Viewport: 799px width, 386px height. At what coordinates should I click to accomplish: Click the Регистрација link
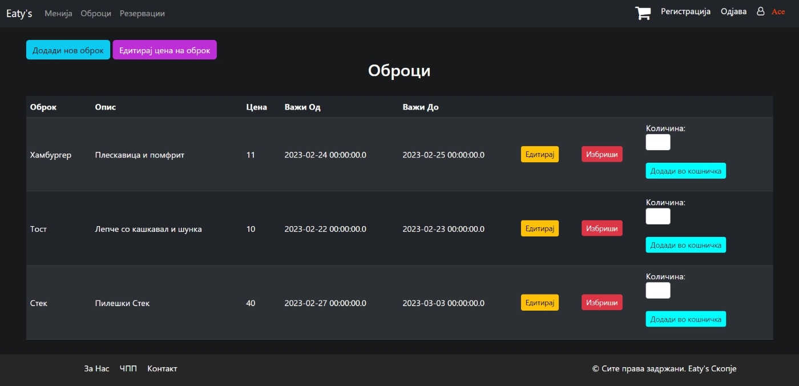tap(685, 11)
